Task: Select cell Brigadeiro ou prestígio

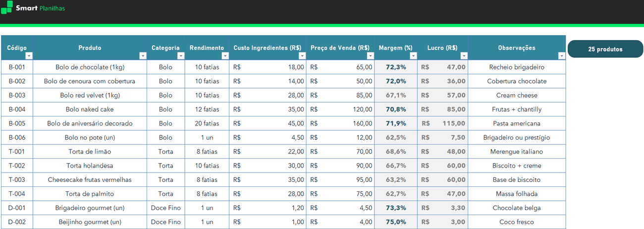Action: click(x=517, y=137)
